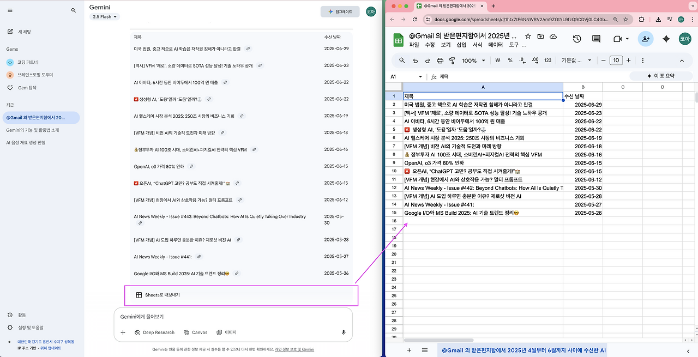Select the Deep Research tool

154,332
